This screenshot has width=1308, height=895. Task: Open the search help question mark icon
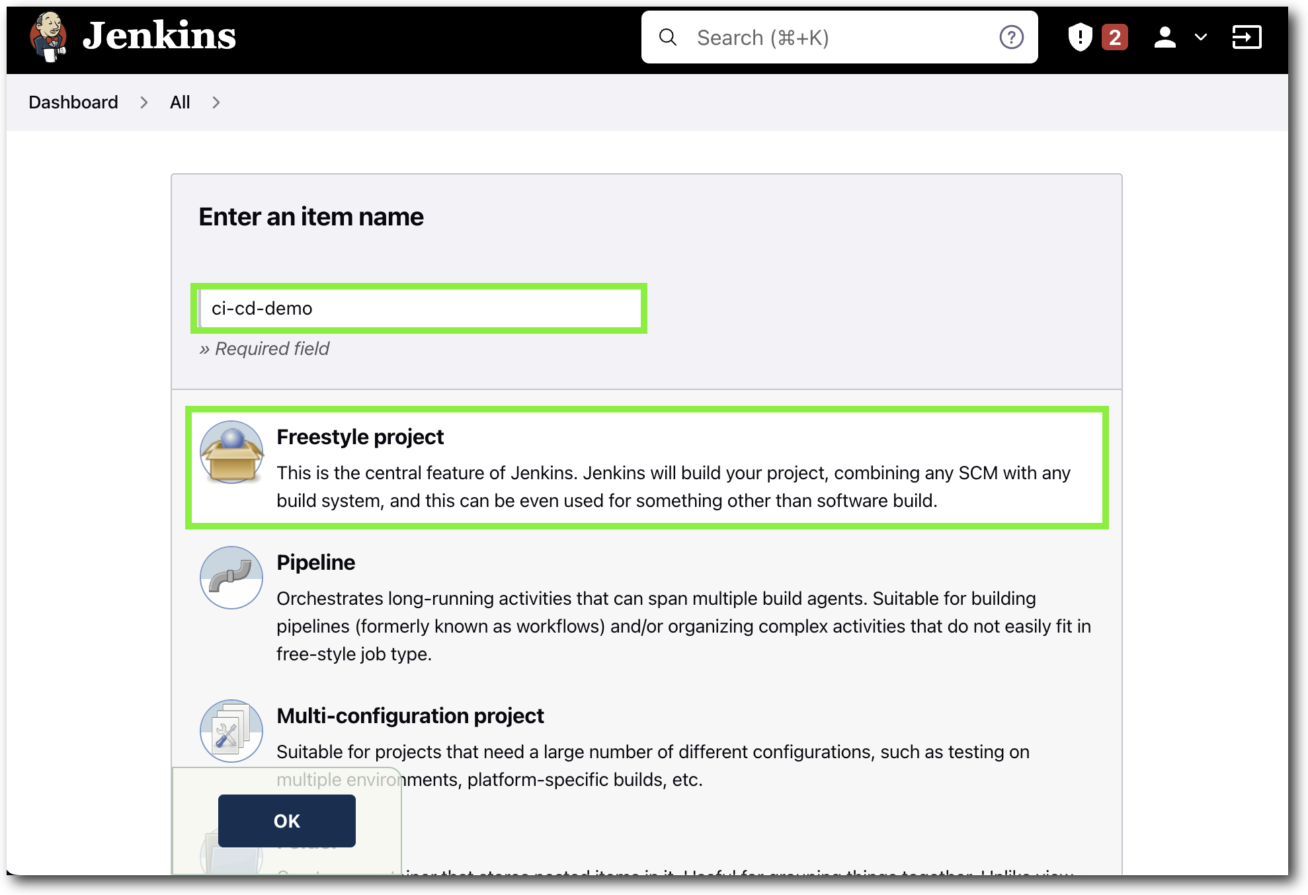point(1011,37)
